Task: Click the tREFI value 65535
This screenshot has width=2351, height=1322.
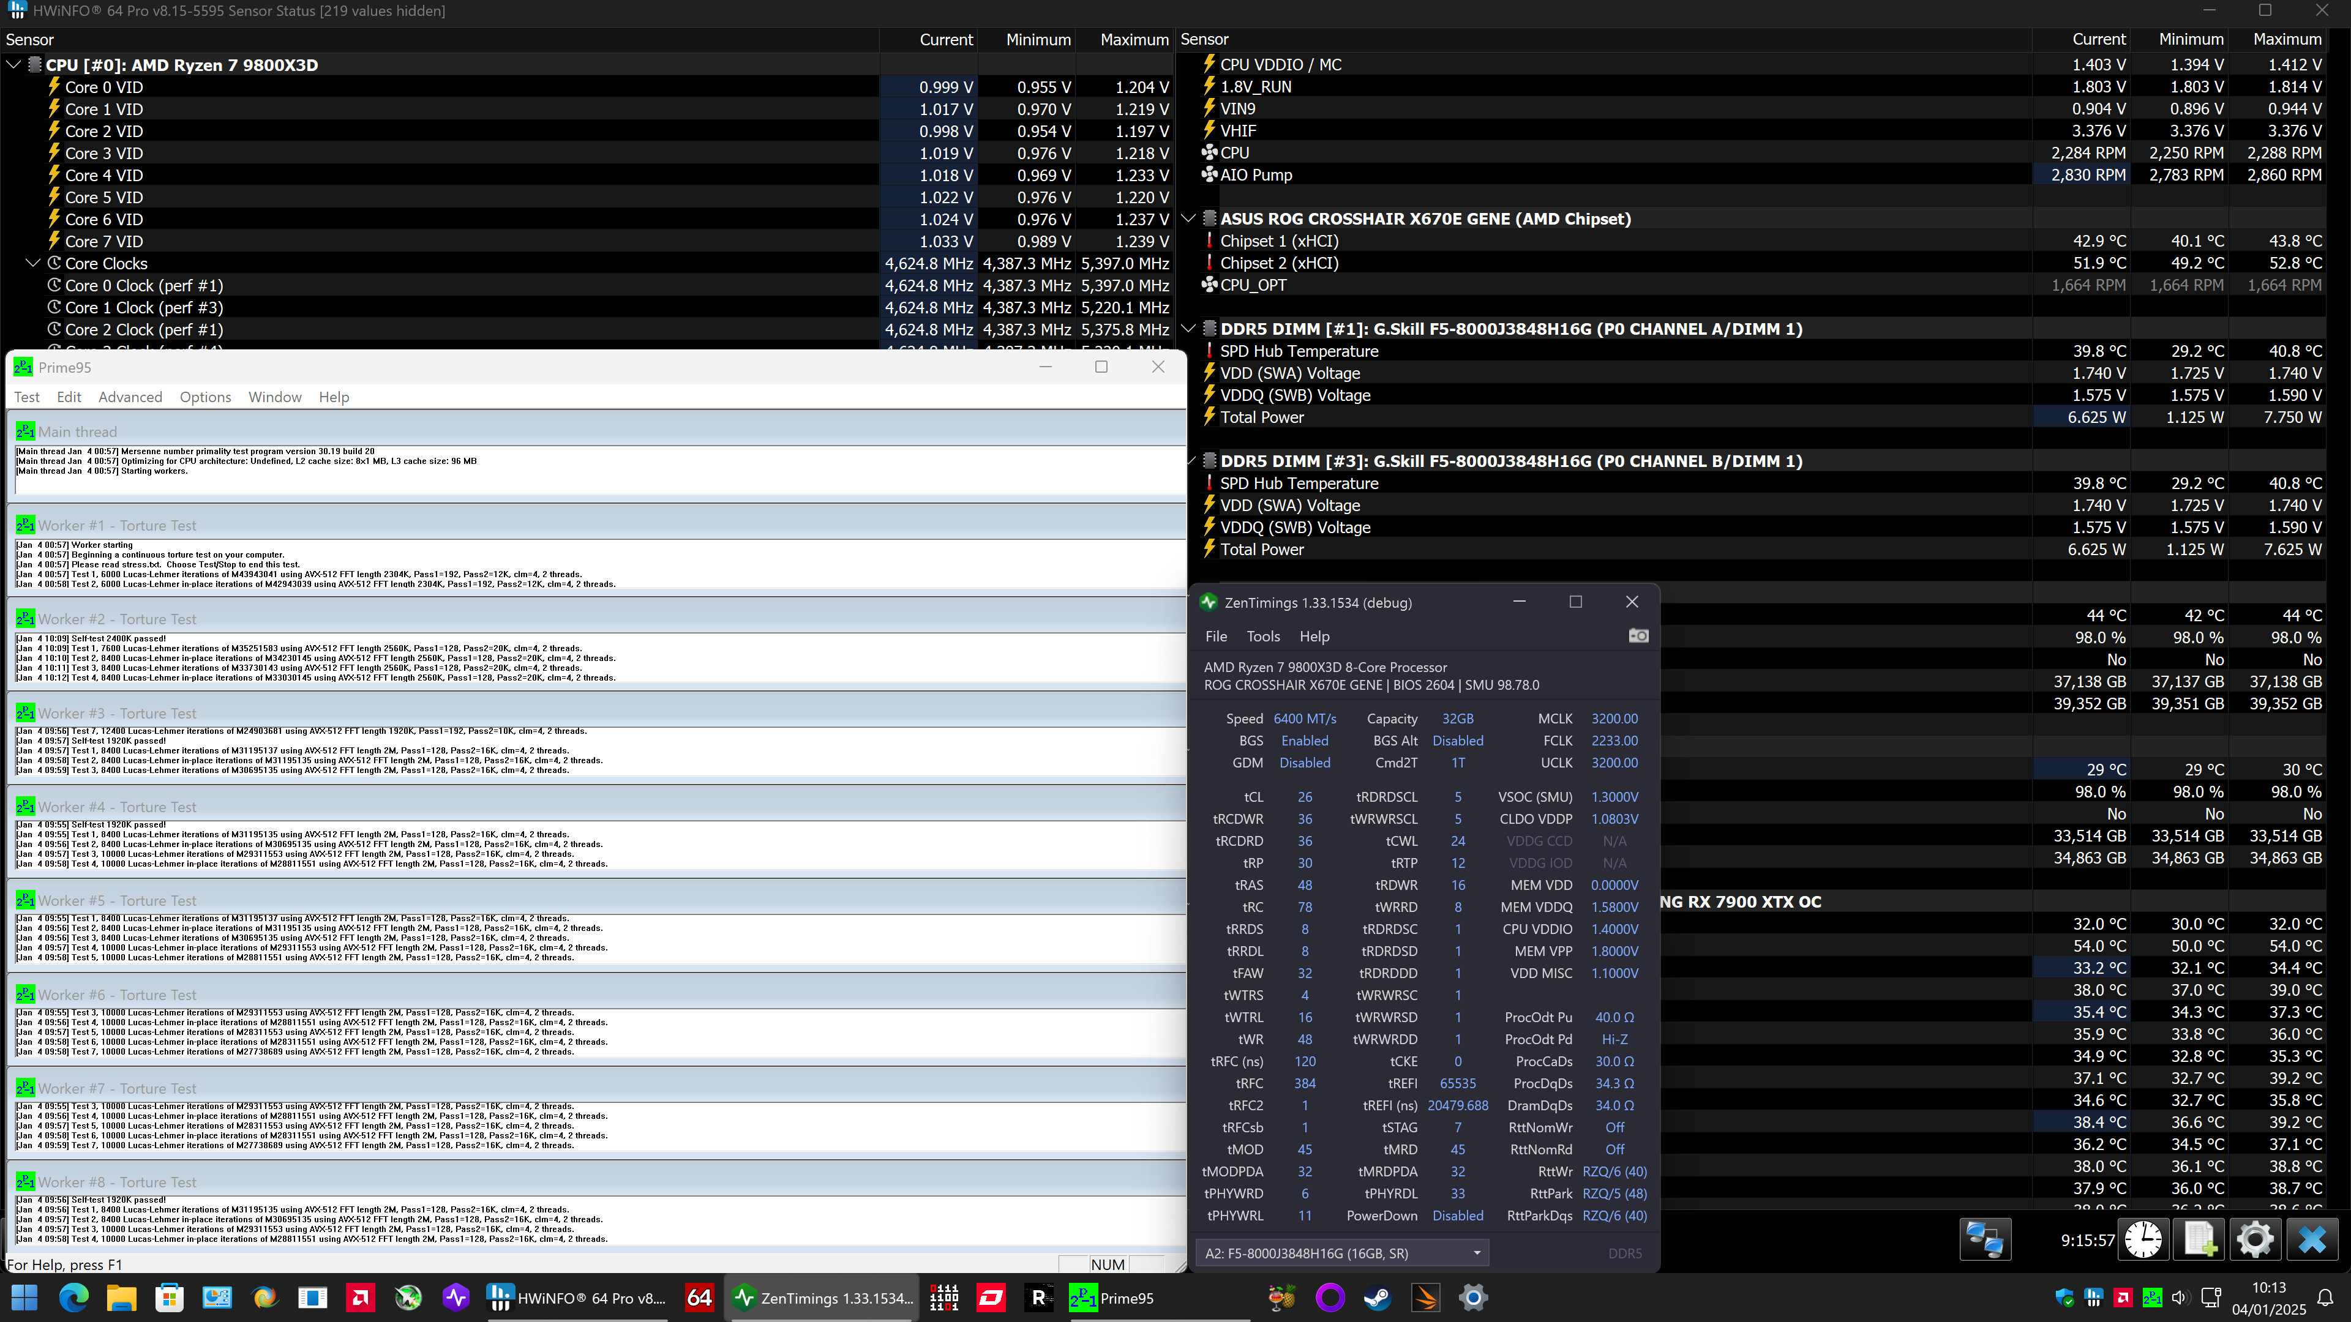Action: [x=1458, y=1083]
